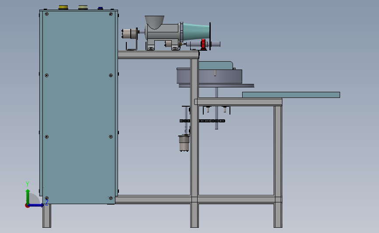Select the yellow push button on the cabinet top
This screenshot has width=379, height=233.
[63, 7]
